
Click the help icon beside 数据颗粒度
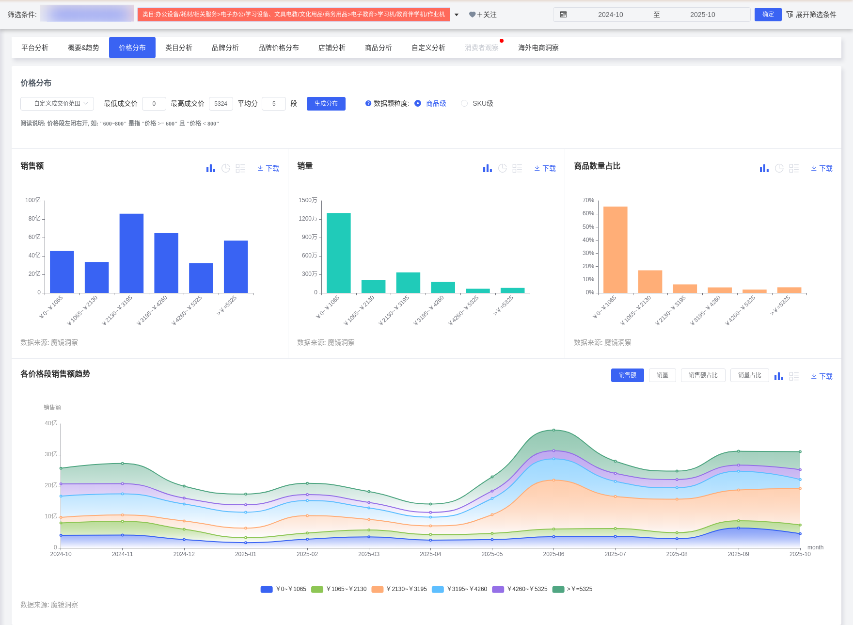[x=368, y=103]
